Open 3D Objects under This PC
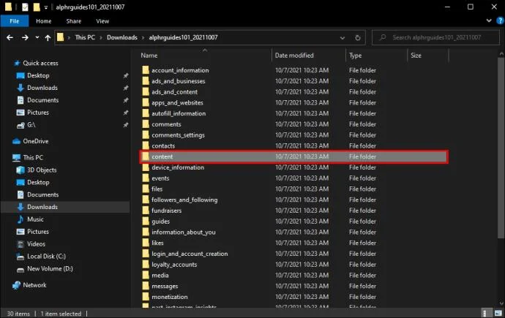505x318 pixels. click(42, 170)
